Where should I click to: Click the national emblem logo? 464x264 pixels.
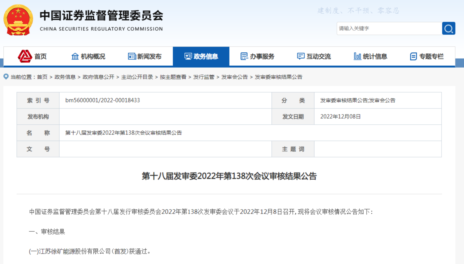[18, 20]
